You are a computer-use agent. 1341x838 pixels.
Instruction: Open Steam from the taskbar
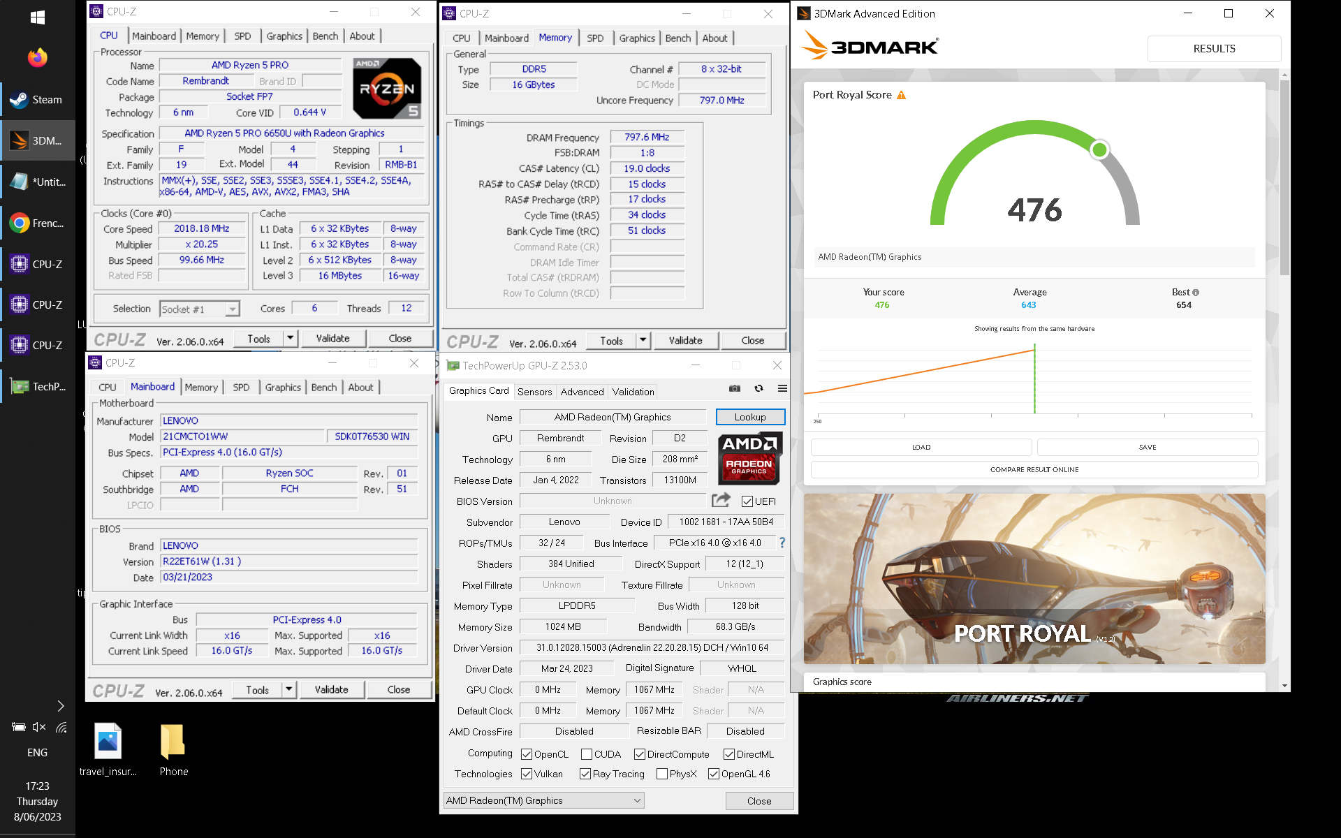(38, 100)
